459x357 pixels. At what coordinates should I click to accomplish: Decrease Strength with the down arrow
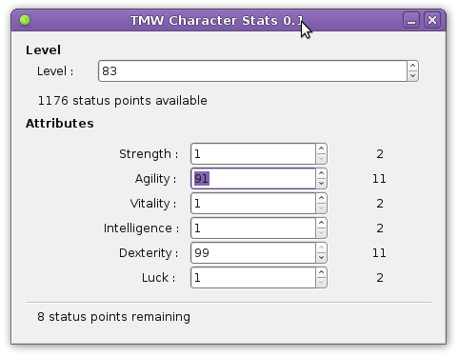321,159
